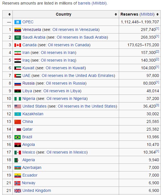Open Oil reserves in Nigeria link
Screen dimensions: 163x195
pos(66,98)
